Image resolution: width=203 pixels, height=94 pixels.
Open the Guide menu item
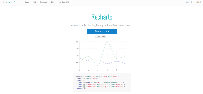click(27, 2)
